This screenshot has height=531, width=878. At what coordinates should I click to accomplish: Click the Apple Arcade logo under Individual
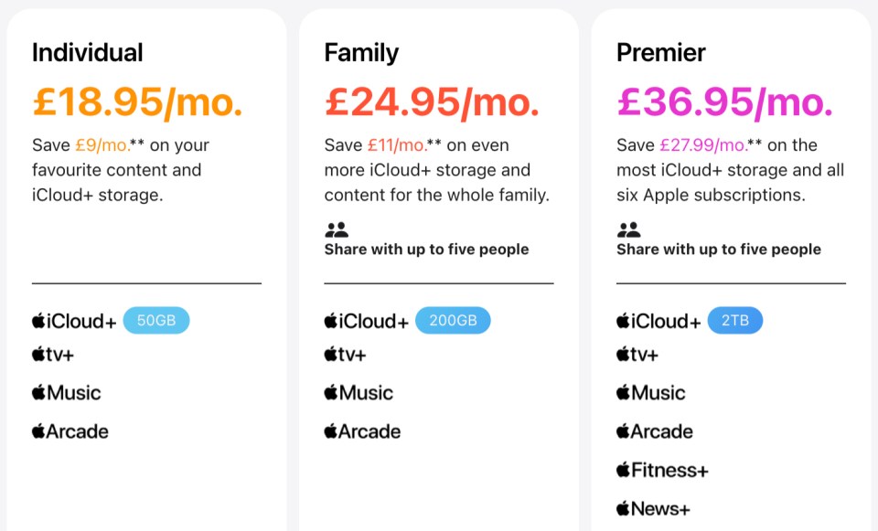coord(70,431)
